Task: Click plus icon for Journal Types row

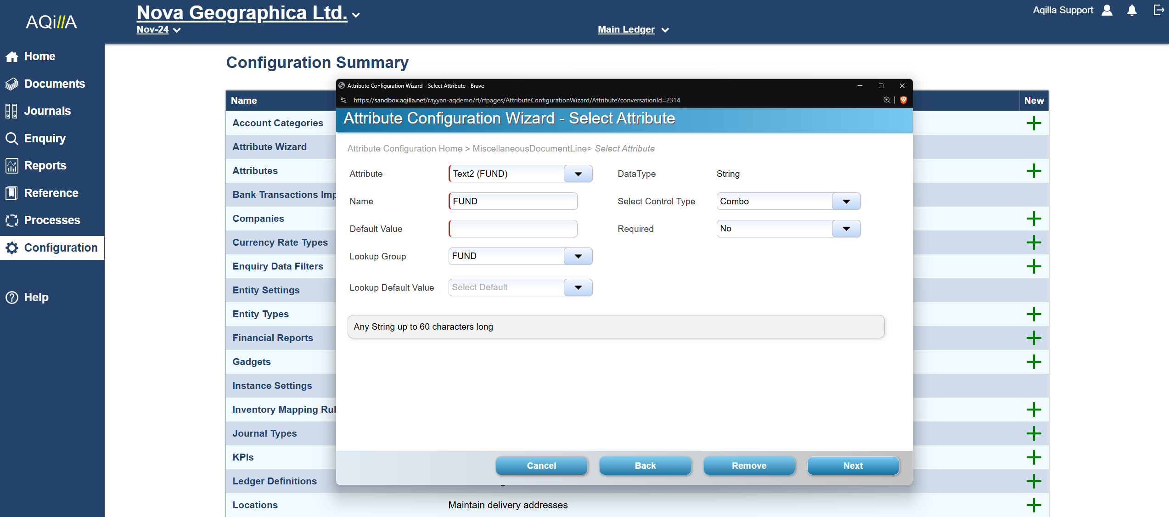Action: pyautogui.click(x=1034, y=433)
